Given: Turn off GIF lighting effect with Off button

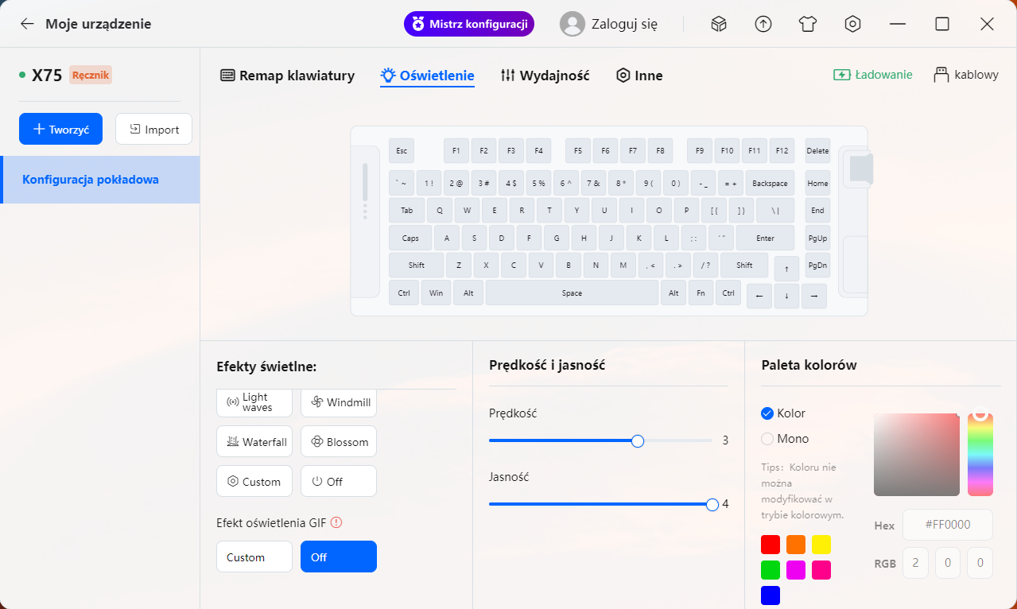Looking at the screenshot, I should pos(338,557).
